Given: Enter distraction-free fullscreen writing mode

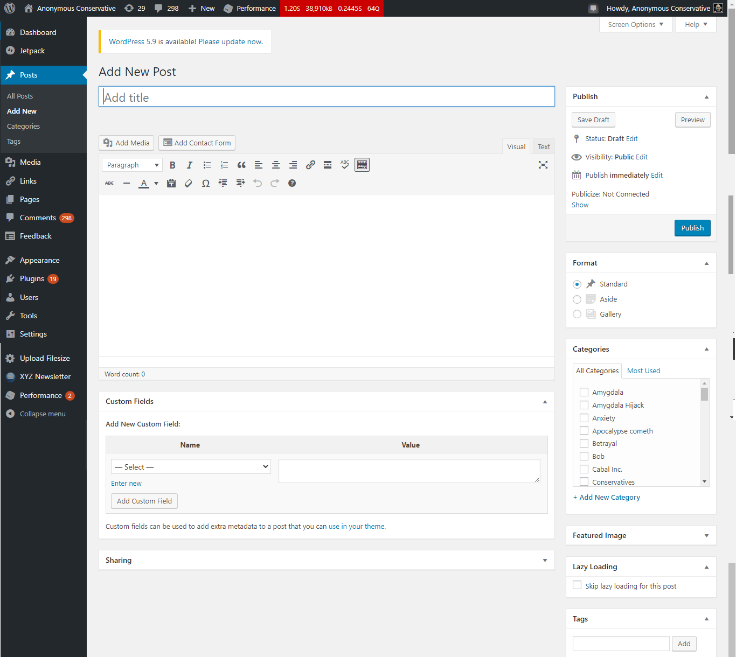Looking at the screenshot, I should [x=543, y=165].
